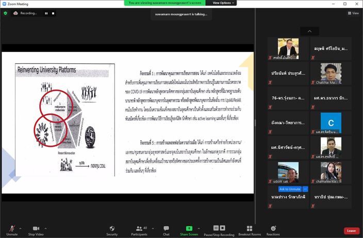This screenshot has width=363, height=238.
Task: Collapse participant gallery with up chevron
Action: click(309, 31)
